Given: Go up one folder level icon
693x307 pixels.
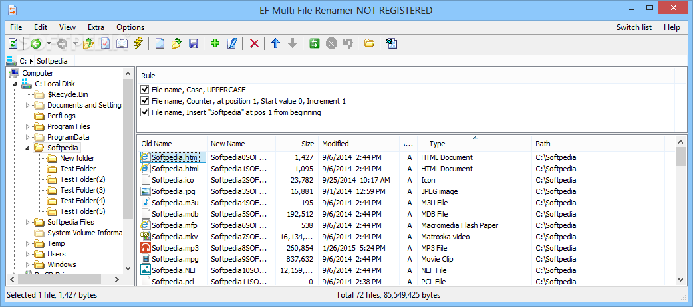Looking at the screenshot, I should [x=89, y=43].
